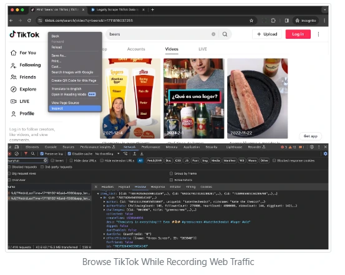345x275 pixels.
Task: Click the Explore compass icon
Action: pos(14,89)
